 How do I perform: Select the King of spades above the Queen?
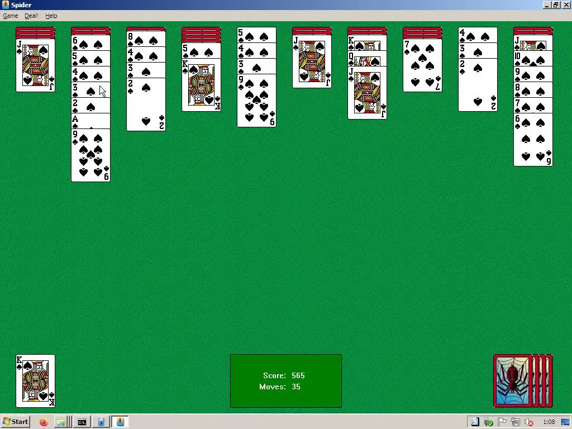pyautogui.click(x=367, y=42)
